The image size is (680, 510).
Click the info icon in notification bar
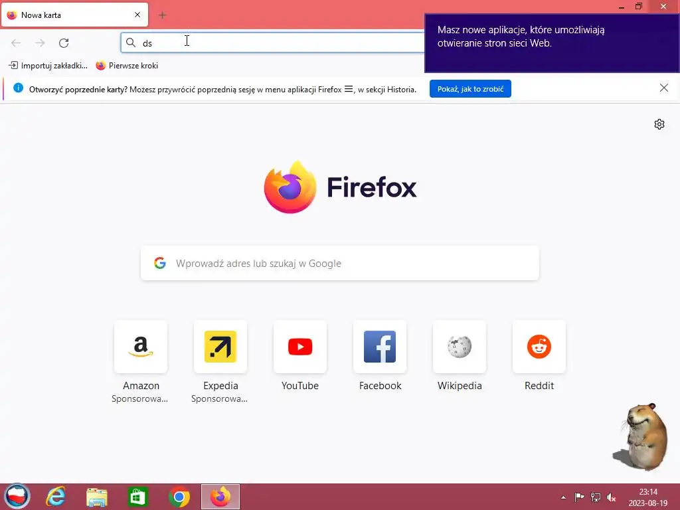(18, 88)
